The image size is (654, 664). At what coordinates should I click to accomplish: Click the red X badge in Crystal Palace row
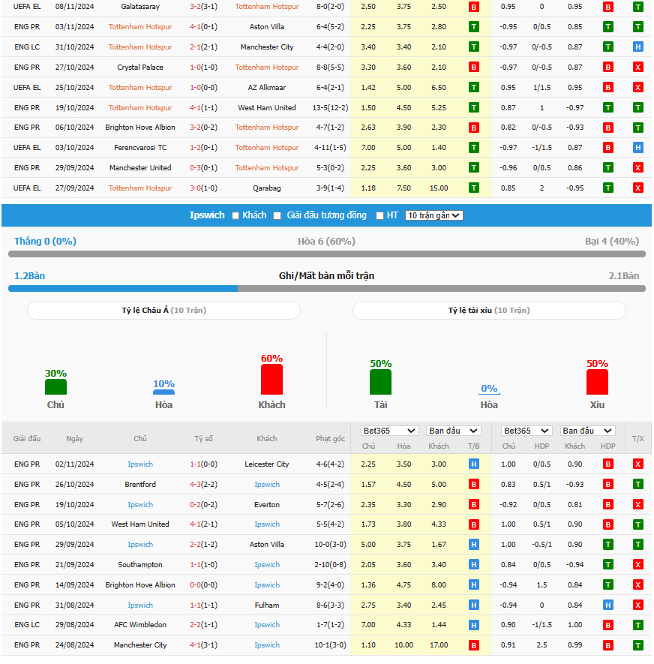637,68
